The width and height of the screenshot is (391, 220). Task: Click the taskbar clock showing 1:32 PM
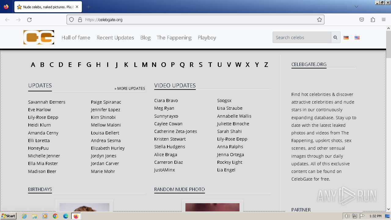[375, 216]
